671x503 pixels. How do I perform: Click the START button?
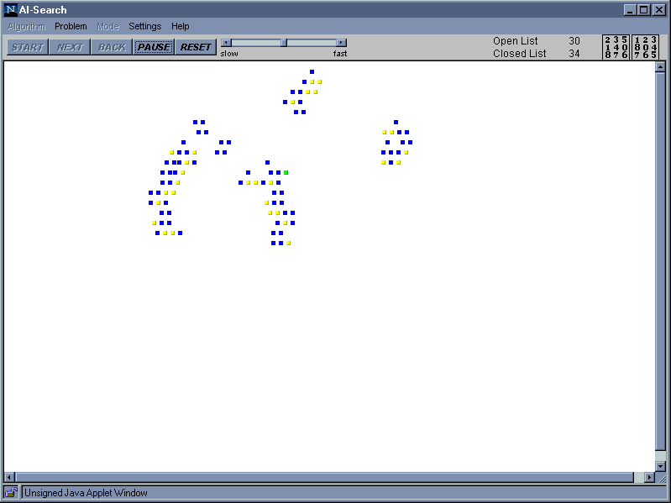click(28, 47)
